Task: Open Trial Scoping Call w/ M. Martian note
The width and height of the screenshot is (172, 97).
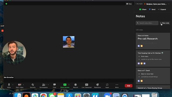Action: coord(153,58)
